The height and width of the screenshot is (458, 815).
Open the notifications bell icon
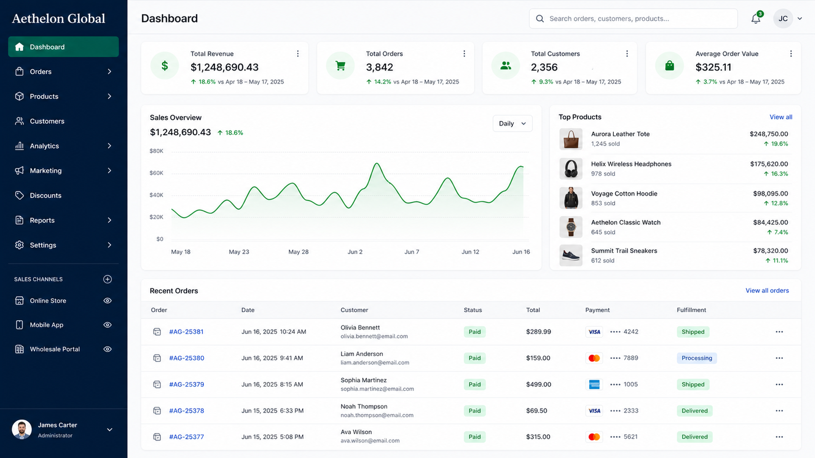(756, 18)
